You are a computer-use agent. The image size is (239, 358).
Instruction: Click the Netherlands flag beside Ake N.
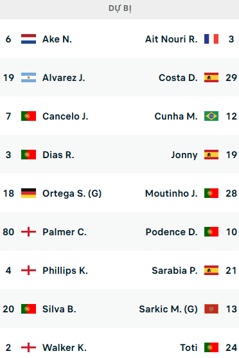(28, 39)
